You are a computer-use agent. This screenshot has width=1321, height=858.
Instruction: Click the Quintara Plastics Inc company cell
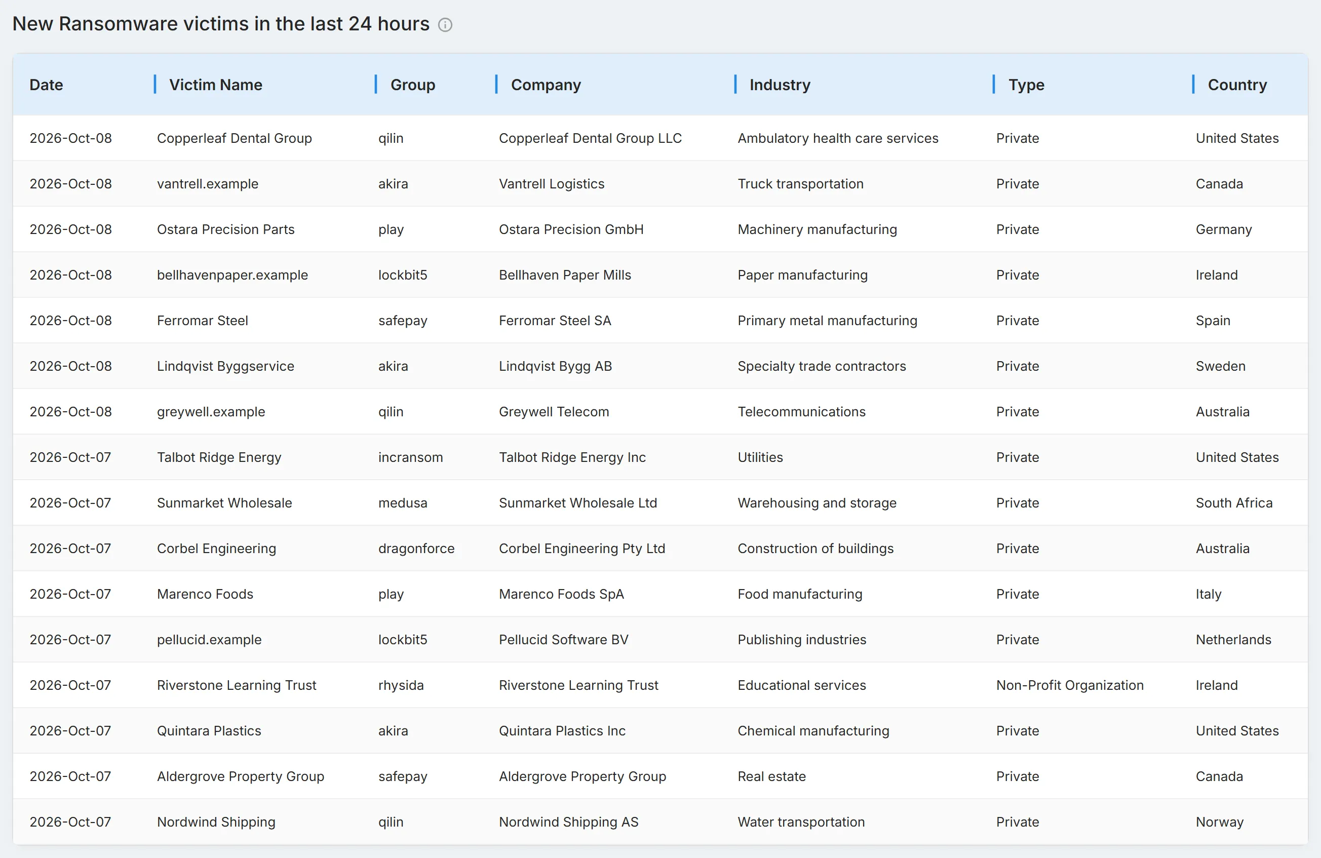click(x=562, y=730)
